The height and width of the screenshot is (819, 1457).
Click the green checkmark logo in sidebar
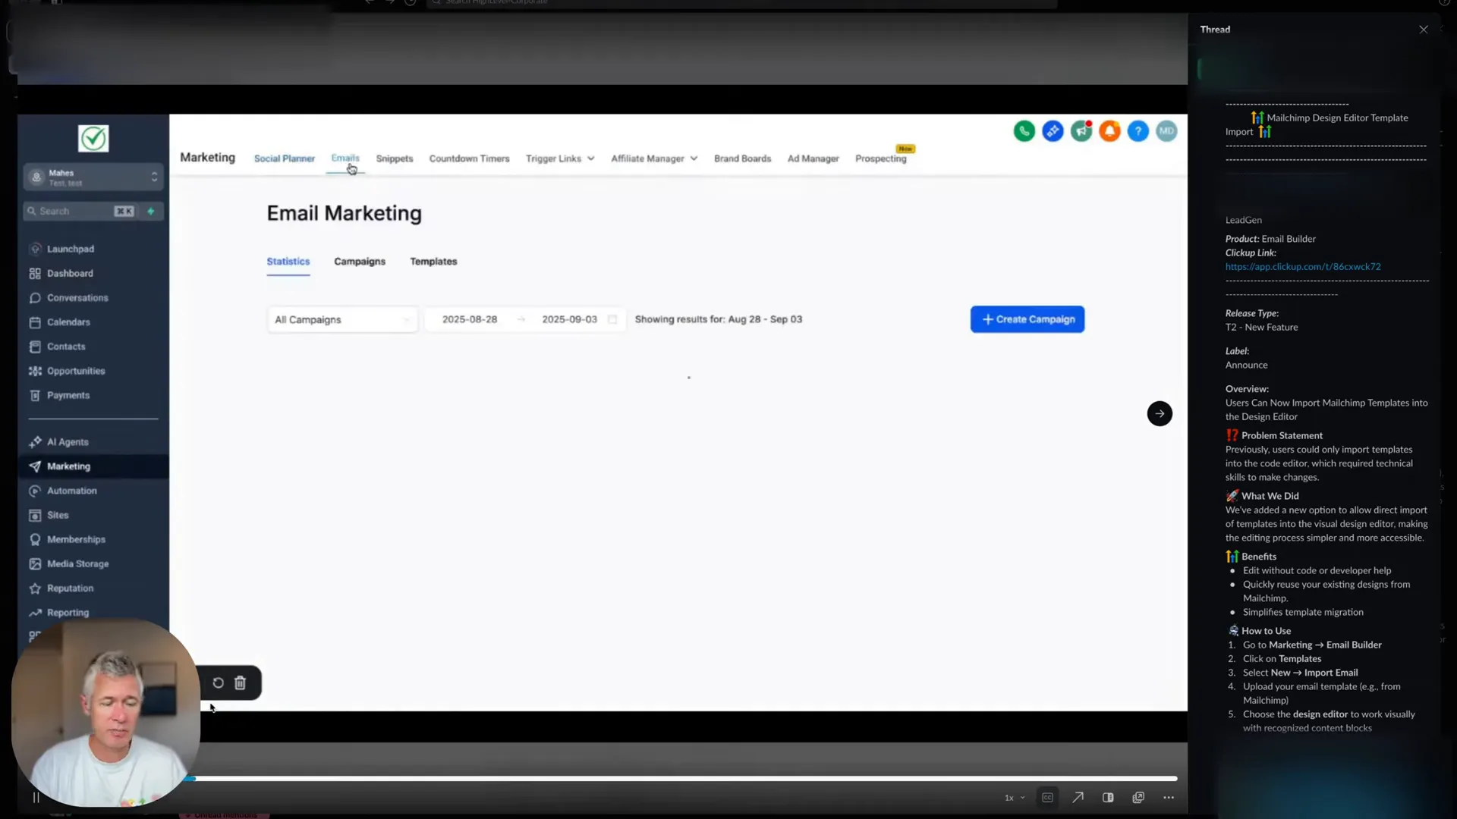pyautogui.click(x=93, y=139)
